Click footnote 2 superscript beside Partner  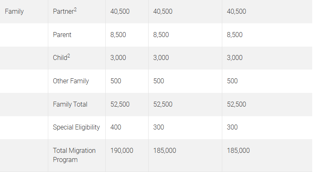[75, 10]
